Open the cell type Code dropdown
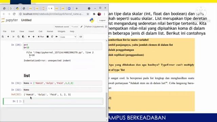Image resolution: width=217 pixels, height=122 pixels. tap(68, 37)
